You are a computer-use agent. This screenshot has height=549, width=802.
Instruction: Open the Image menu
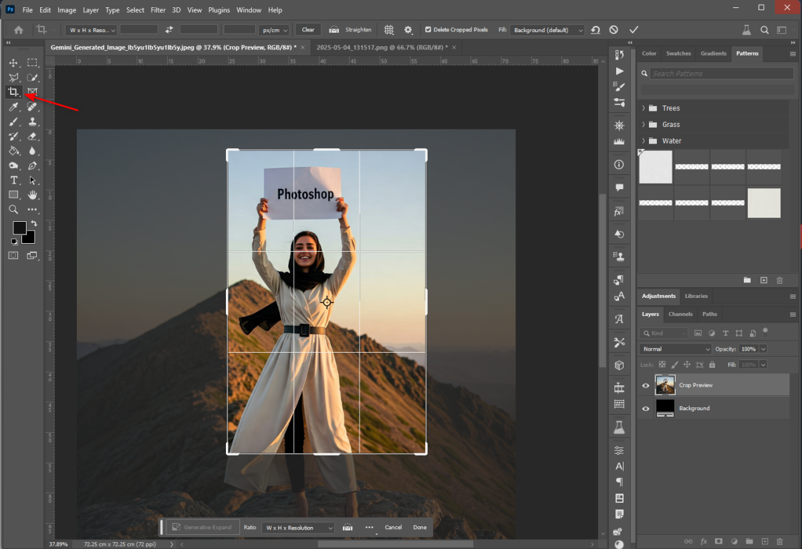coord(67,10)
